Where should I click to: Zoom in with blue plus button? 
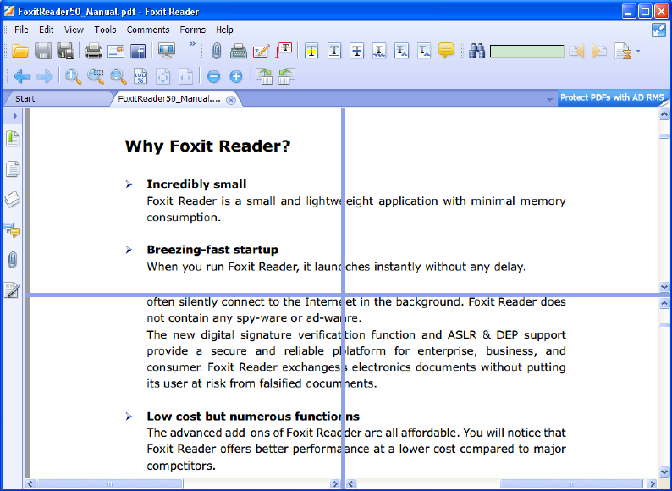(236, 77)
